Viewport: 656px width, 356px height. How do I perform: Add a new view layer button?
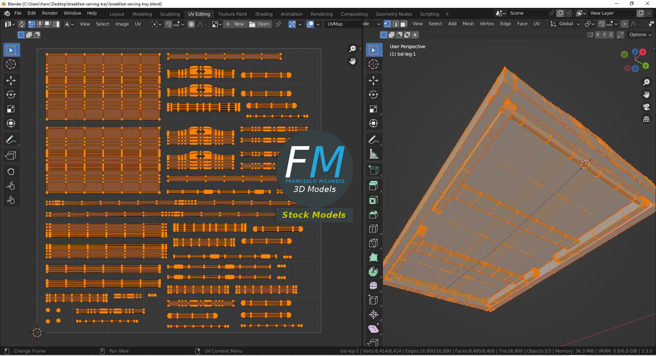tap(640, 13)
